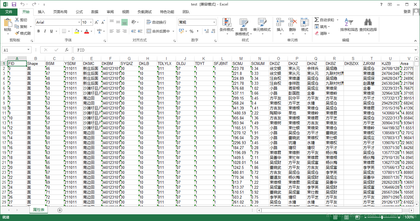Click 登录 sign-in link
The height and width of the screenshot is (221, 420).
click(x=407, y=12)
